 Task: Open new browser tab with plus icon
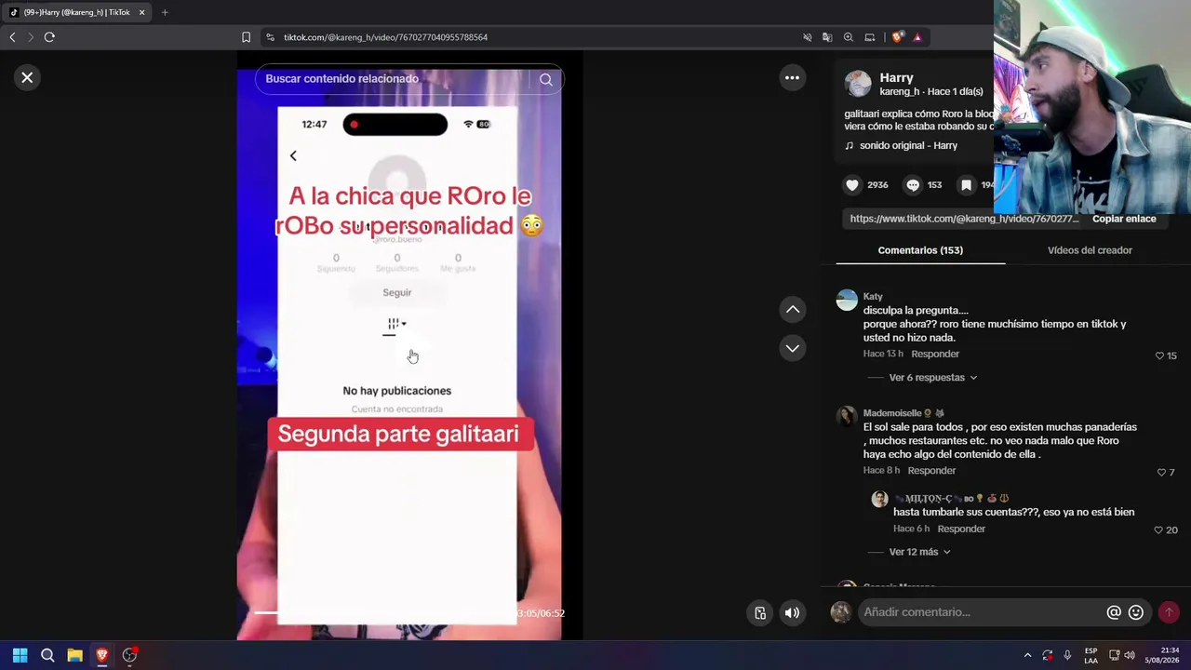pyautogui.click(x=165, y=12)
